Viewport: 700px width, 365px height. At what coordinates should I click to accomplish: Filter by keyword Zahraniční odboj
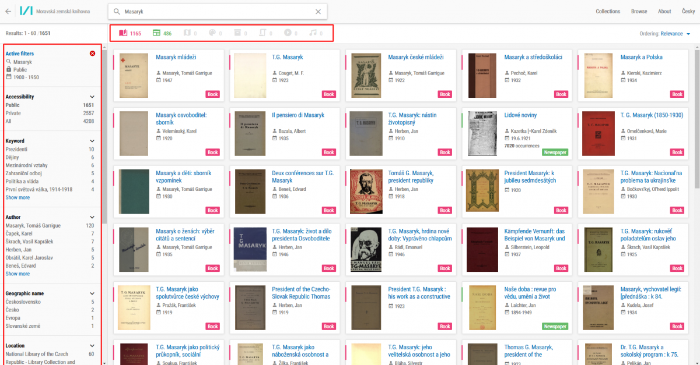click(50, 173)
